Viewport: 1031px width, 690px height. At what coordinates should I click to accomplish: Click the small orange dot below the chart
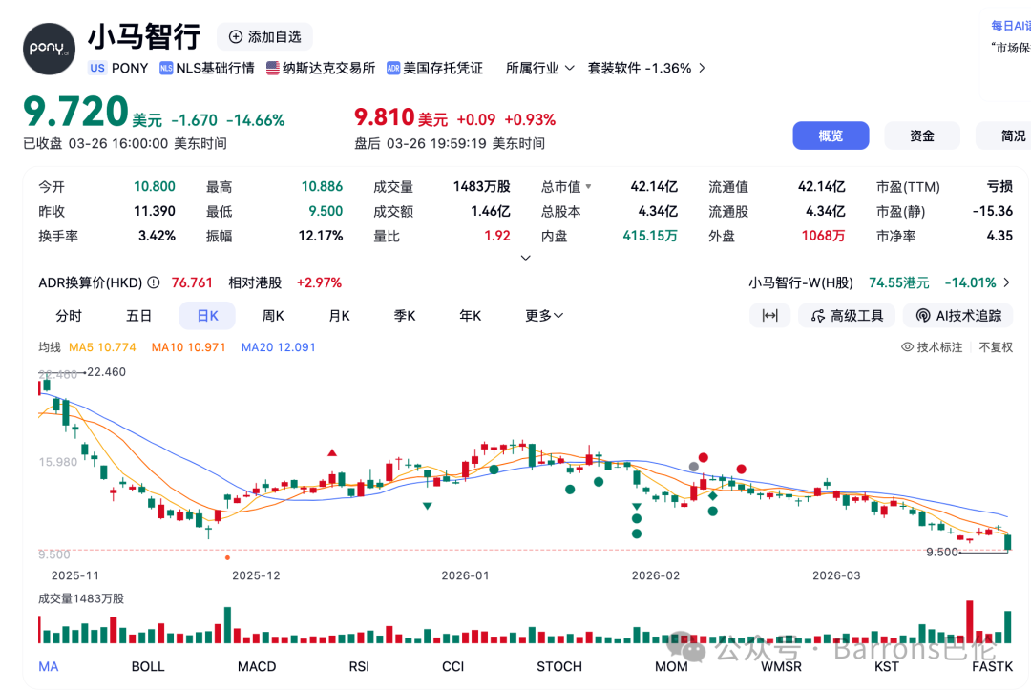227,558
